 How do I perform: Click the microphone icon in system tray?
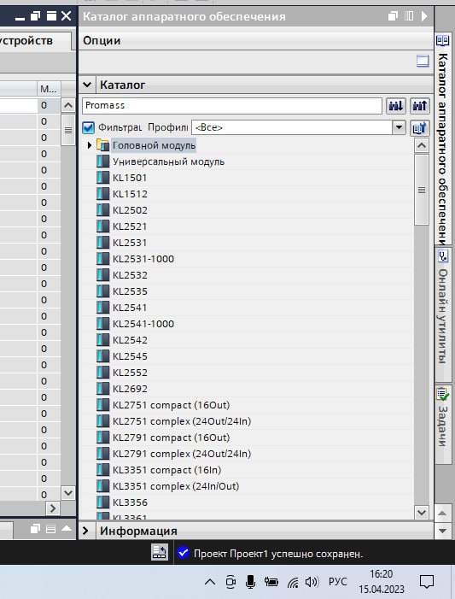point(250,582)
